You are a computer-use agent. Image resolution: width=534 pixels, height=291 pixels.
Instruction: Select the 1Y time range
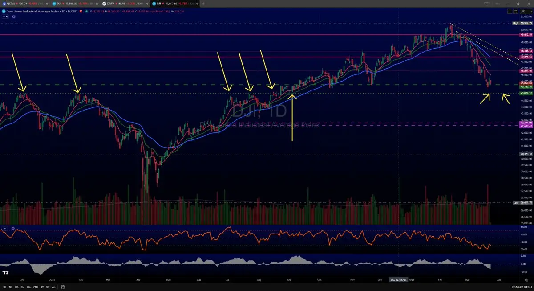(x=42, y=287)
